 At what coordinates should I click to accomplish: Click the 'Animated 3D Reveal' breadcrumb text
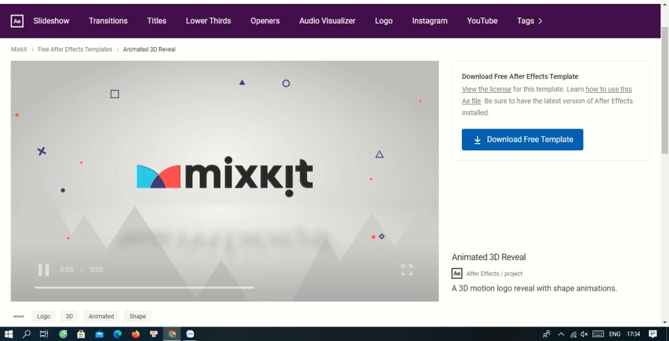click(150, 50)
